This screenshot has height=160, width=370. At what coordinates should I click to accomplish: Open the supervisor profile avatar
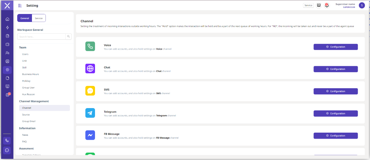click(362, 5)
